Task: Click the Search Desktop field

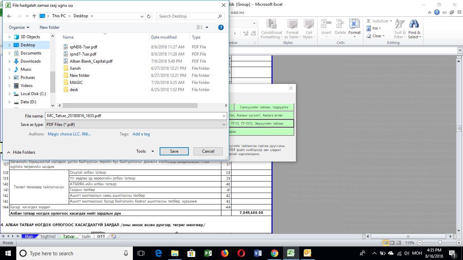Action: click(x=187, y=16)
